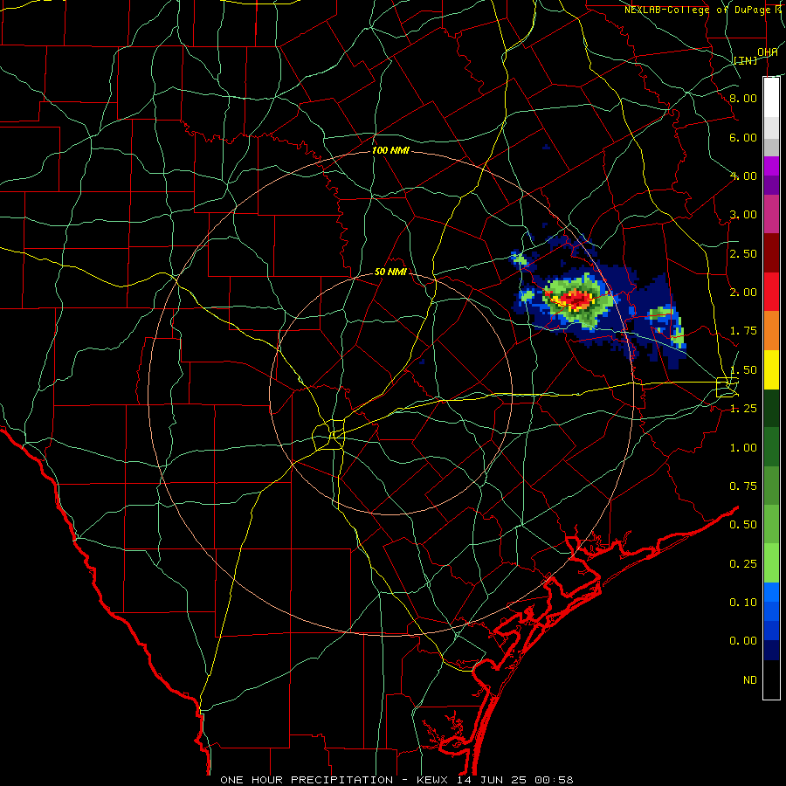Click the white swatch beside 8.00
The width and height of the screenshot is (786, 786).
tap(771, 98)
